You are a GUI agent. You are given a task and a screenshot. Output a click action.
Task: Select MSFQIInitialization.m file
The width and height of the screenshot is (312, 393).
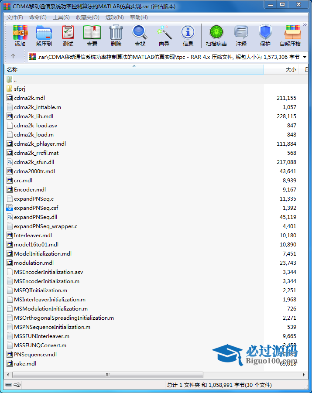(41, 290)
